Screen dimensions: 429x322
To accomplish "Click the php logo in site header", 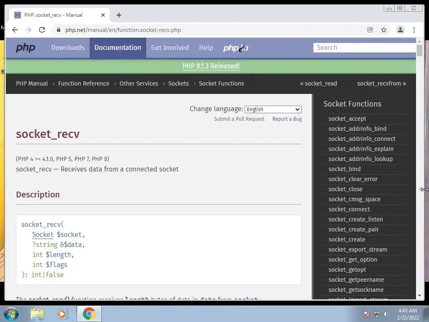I will click(26, 48).
